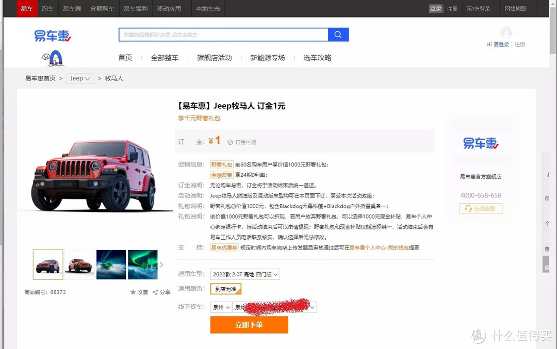Click the 【易车惠】Jeep牧马人 订金1元 title
The height and width of the screenshot is (349, 557).
coord(231,106)
